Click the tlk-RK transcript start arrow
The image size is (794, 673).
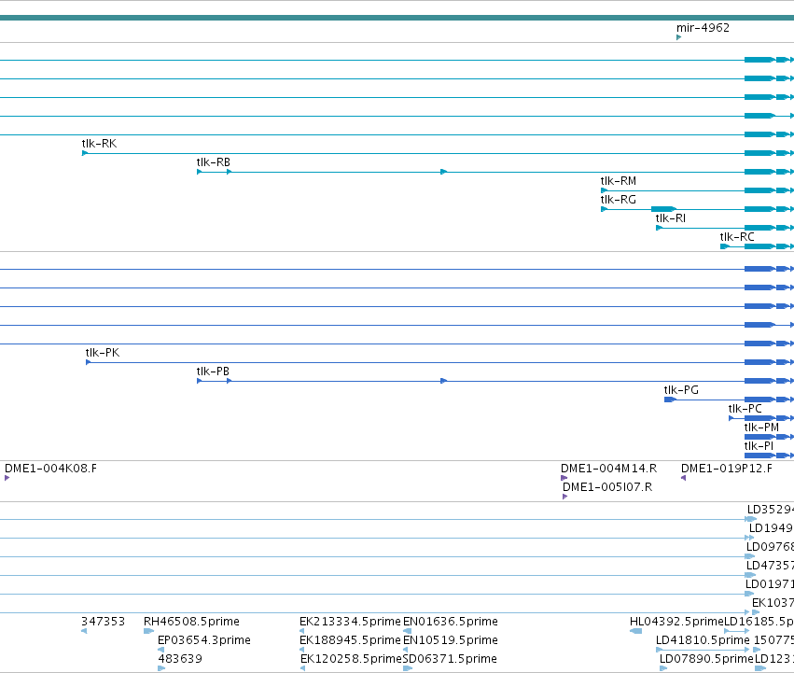tap(85, 153)
